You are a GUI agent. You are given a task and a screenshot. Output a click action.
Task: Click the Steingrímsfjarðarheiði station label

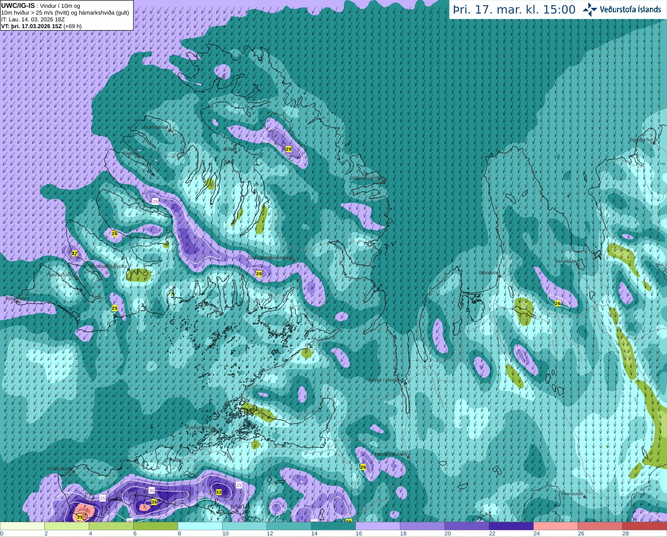tap(269, 258)
